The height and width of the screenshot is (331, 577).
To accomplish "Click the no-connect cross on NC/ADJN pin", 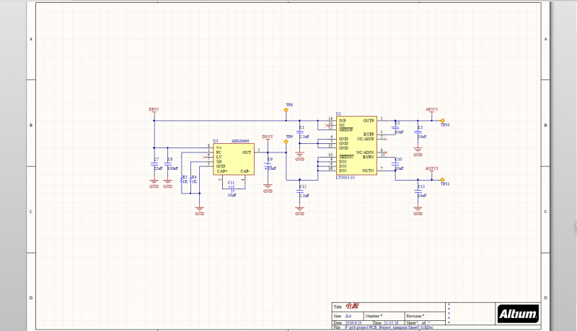I will tap(386, 153).
